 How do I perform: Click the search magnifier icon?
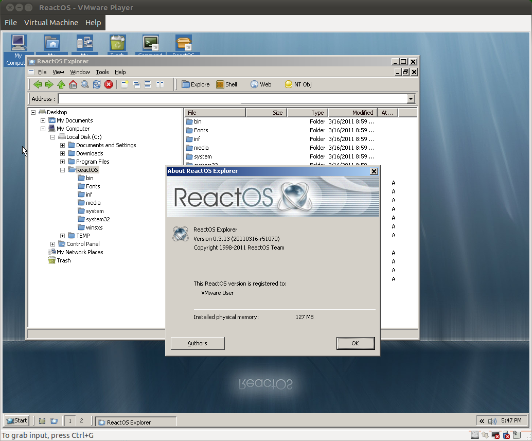click(85, 84)
